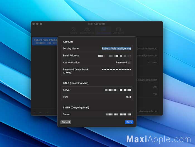Viewport: 195px width, 147px height.
Task: Click the Account section heading
Action: coord(68,42)
